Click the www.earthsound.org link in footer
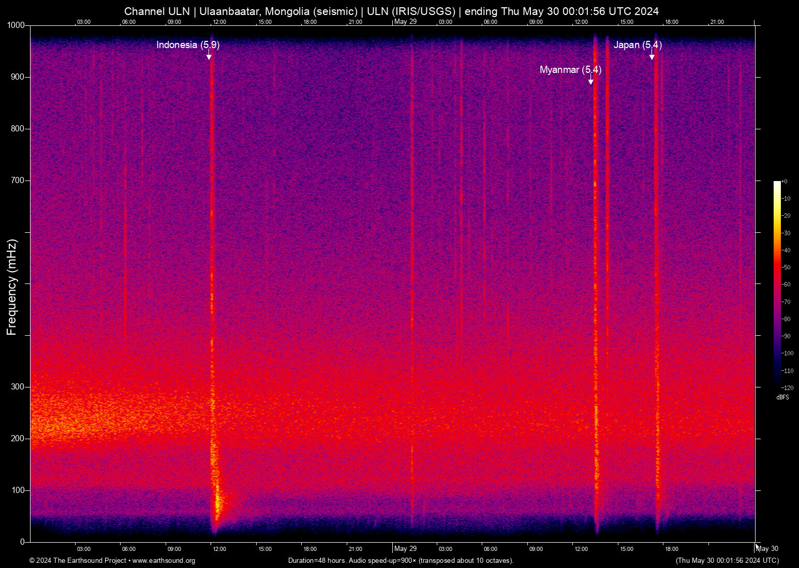799x568 pixels. [164, 561]
